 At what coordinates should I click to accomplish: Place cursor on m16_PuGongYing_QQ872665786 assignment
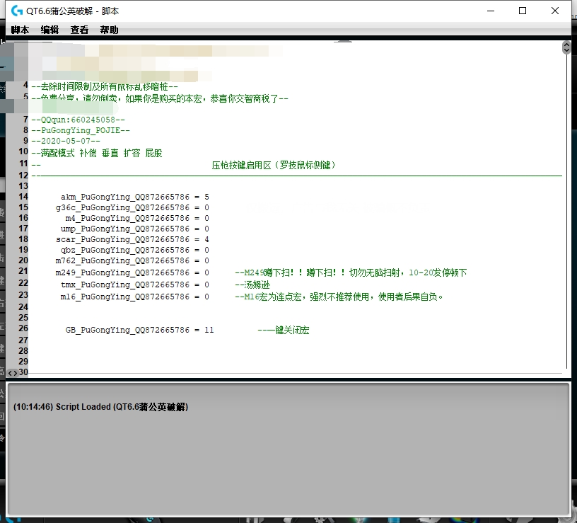click(x=135, y=297)
